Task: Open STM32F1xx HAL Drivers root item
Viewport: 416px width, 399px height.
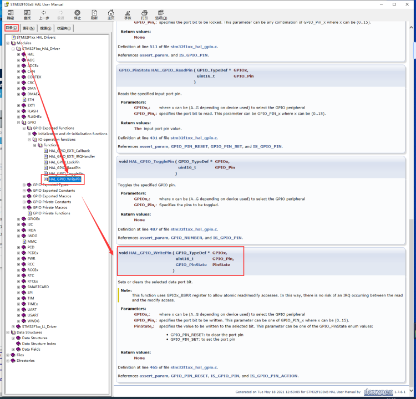Action: point(36,37)
